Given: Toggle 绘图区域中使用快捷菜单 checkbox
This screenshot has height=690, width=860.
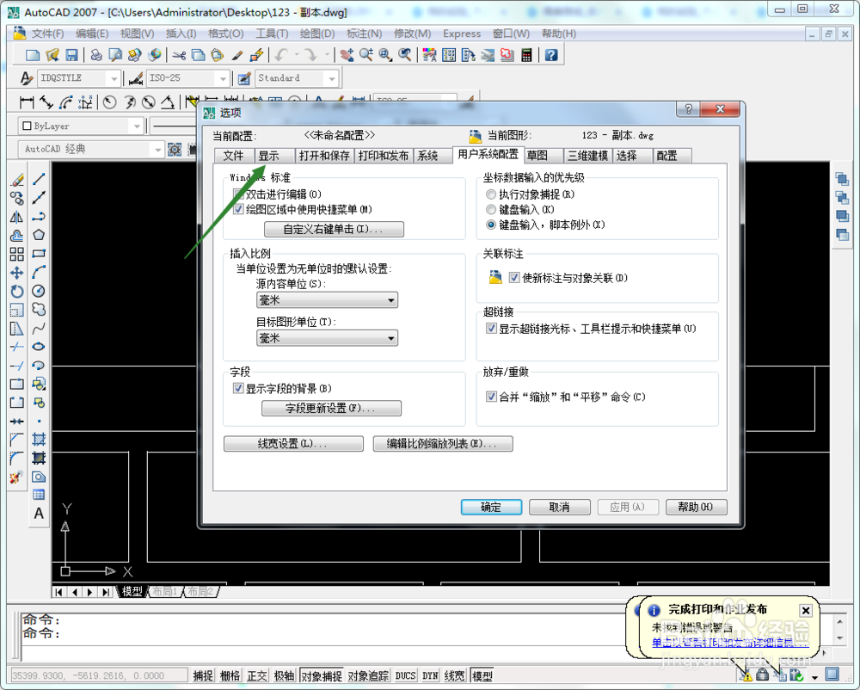Looking at the screenshot, I should click(x=238, y=210).
